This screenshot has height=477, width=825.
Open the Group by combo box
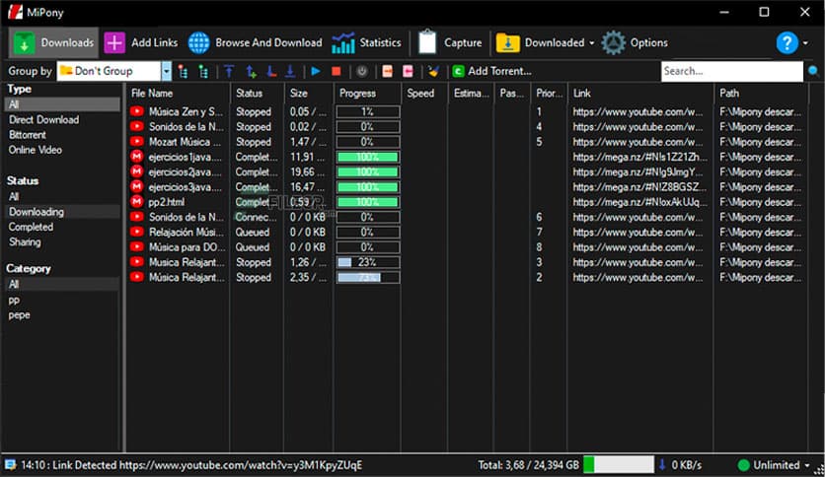(114, 71)
